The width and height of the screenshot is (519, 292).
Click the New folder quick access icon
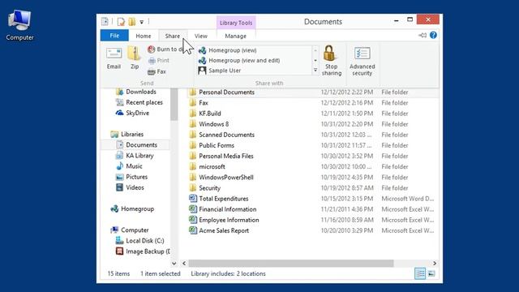point(131,22)
